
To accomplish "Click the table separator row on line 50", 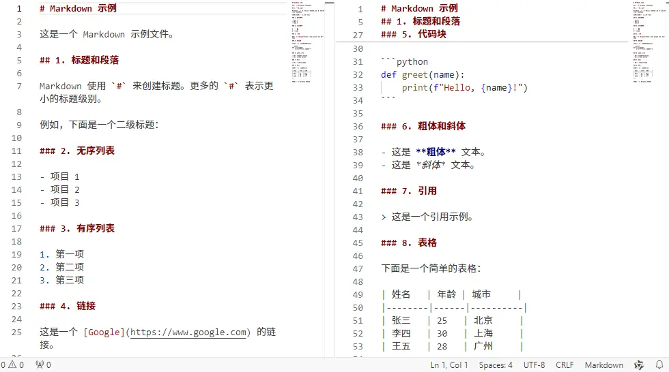I will click(x=454, y=308).
